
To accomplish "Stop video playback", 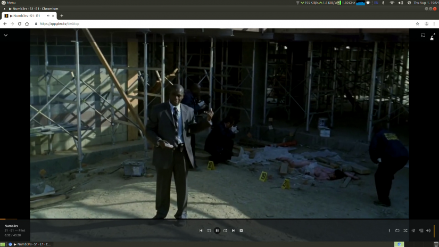I will (241, 230).
